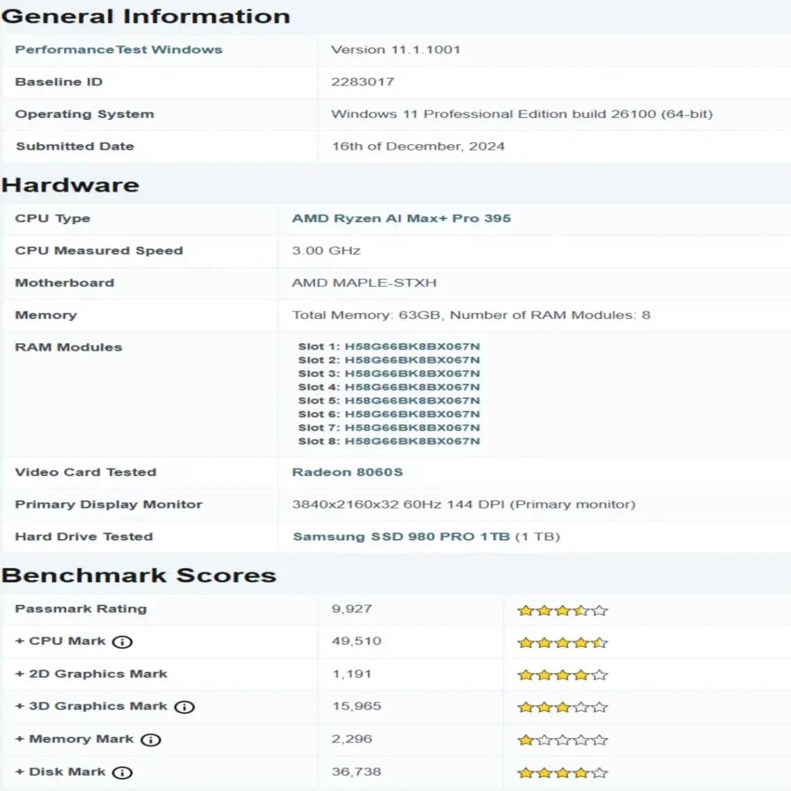The image size is (791, 791).
Task: Click the AMD MAPLE-STXH motherboard value
Action: click(x=364, y=282)
